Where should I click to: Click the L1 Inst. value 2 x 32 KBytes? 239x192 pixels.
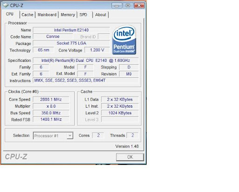point(120,106)
